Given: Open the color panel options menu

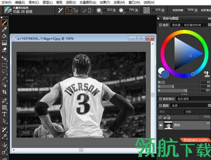Looking at the screenshot, I should tap(209, 25).
